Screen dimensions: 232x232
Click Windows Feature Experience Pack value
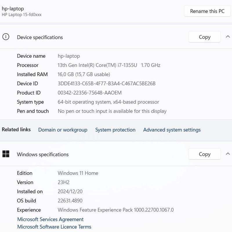(116, 210)
